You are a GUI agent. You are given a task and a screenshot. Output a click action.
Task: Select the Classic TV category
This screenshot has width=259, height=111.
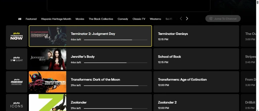click(139, 19)
